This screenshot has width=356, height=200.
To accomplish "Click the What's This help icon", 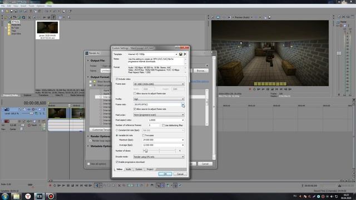I will [70, 11].
